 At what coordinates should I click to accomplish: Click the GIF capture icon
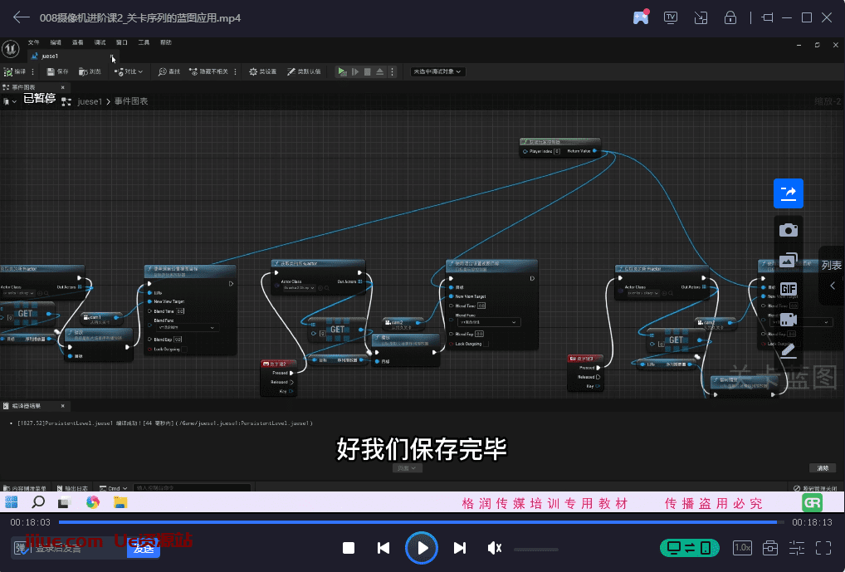click(x=788, y=289)
